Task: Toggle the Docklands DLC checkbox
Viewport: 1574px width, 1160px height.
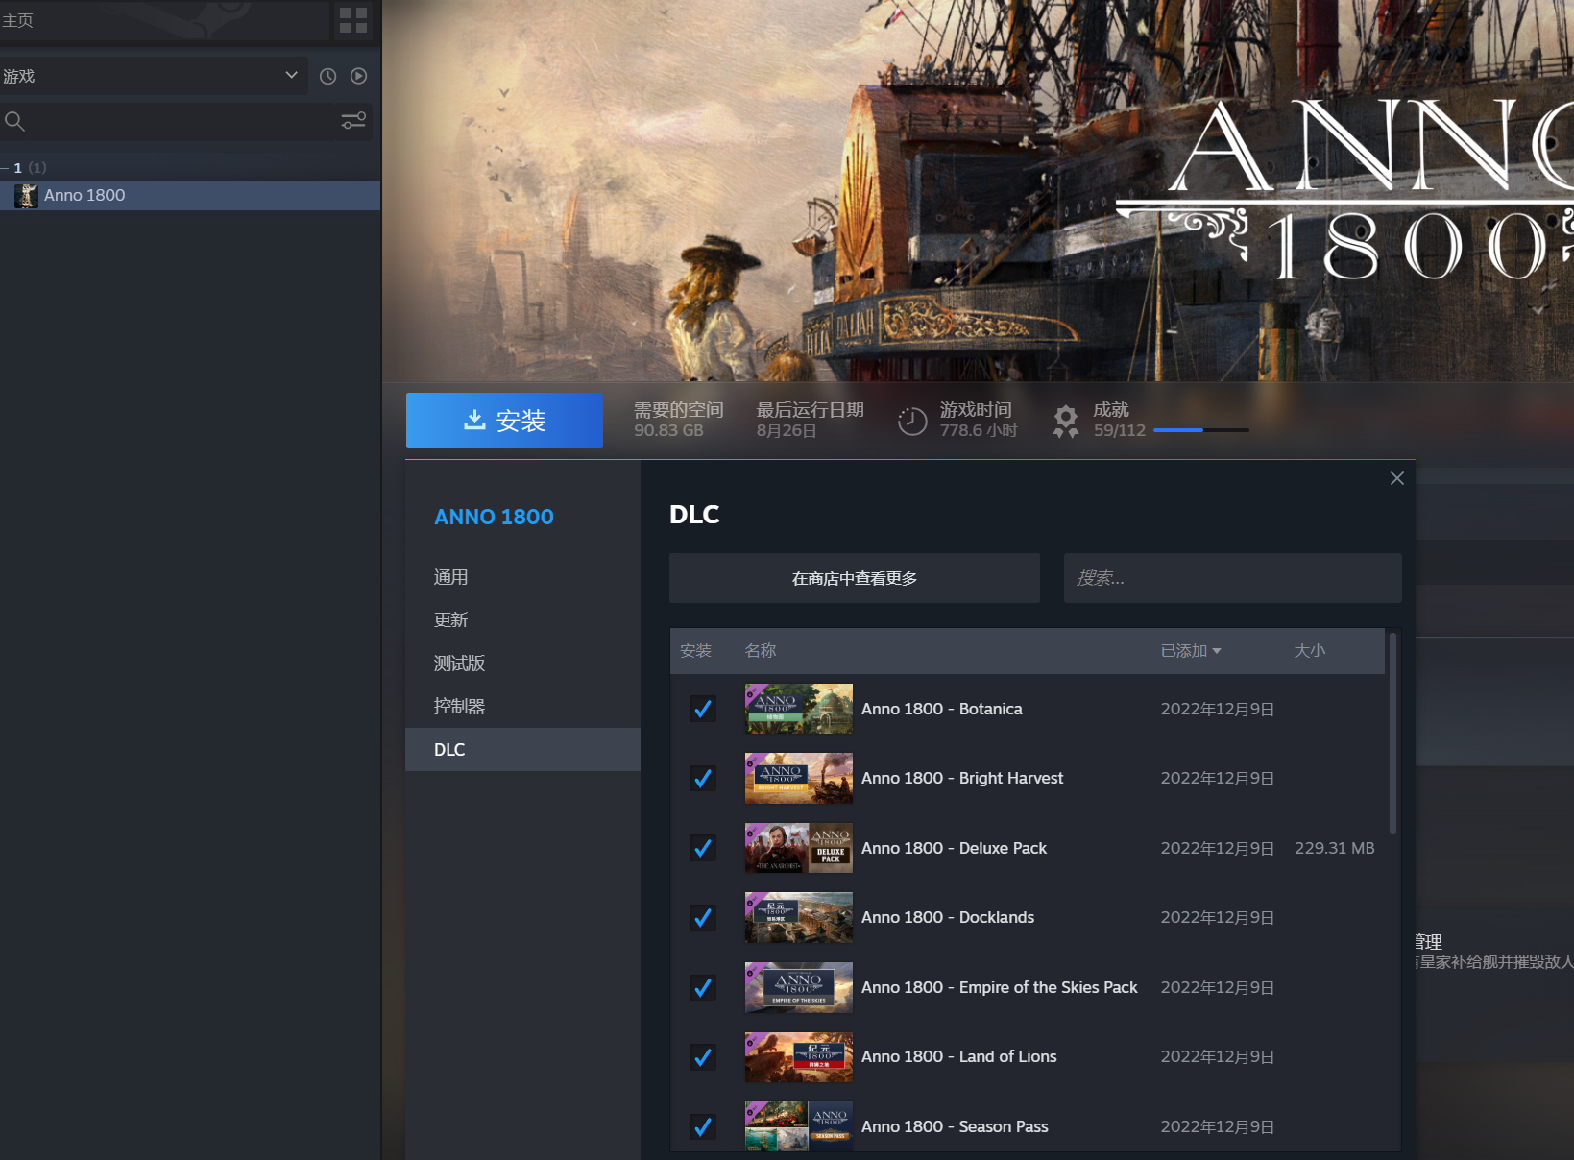Action: pos(703,918)
